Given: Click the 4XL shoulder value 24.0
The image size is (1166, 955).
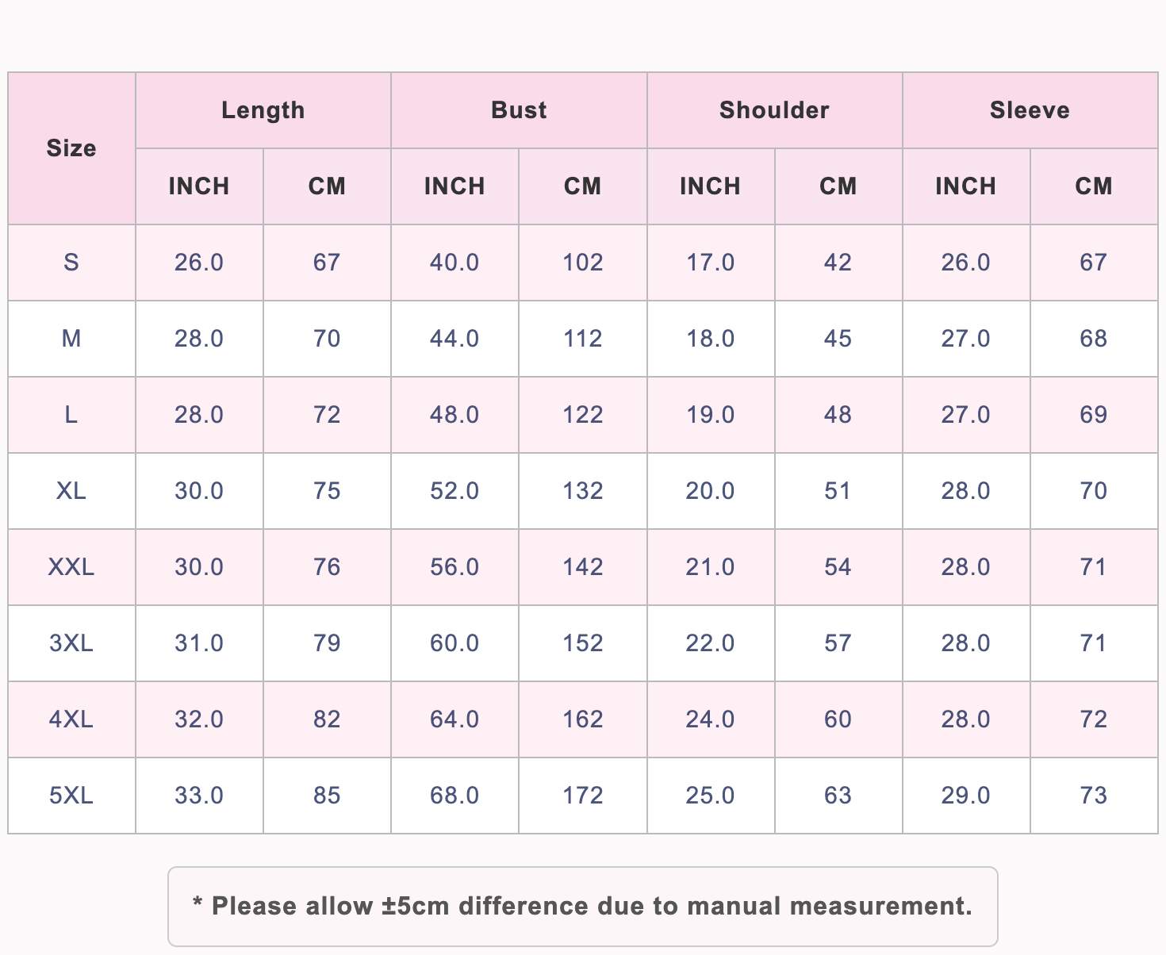Looking at the screenshot, I should 711,719.
